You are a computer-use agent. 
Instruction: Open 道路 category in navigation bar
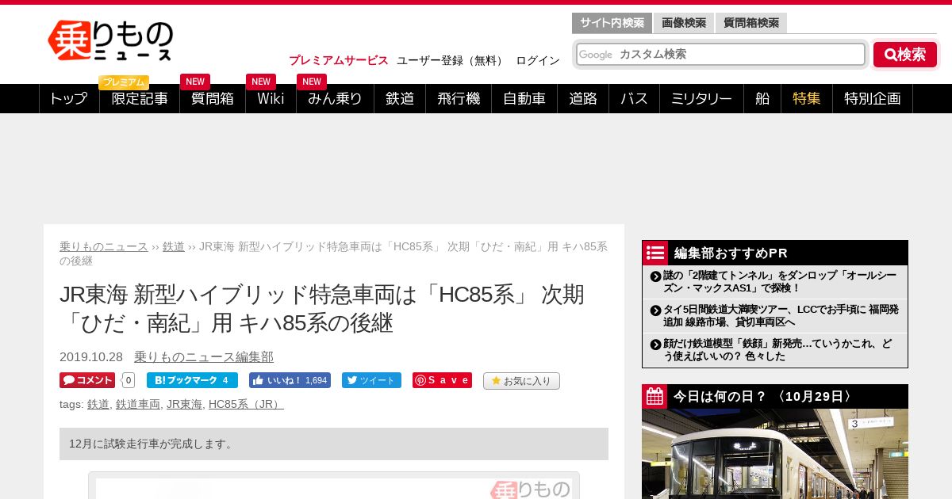point(583,98)
